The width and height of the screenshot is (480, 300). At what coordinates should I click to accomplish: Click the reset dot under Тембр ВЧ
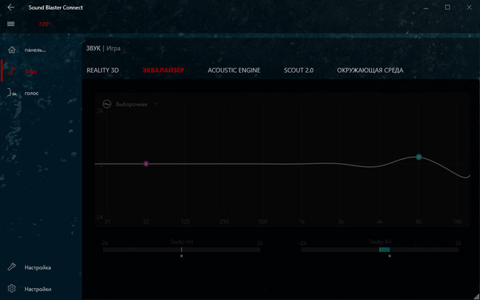pyautogui.click(x=389, y=256)
